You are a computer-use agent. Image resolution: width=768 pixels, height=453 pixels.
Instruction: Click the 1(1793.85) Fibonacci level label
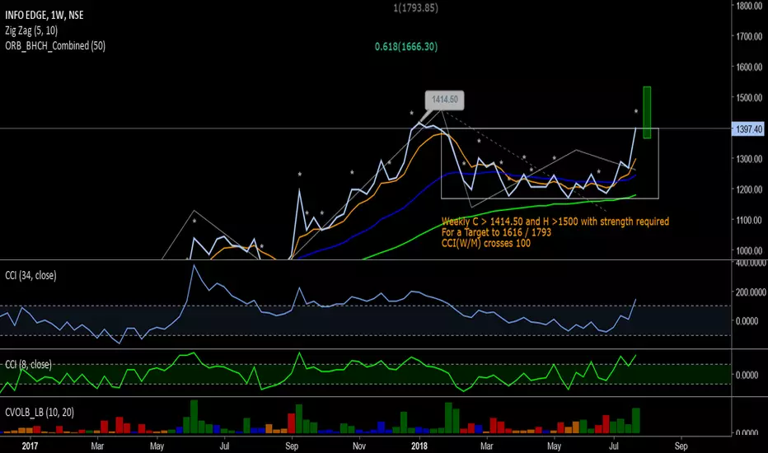pyautogui.click(x=416, y=8)
